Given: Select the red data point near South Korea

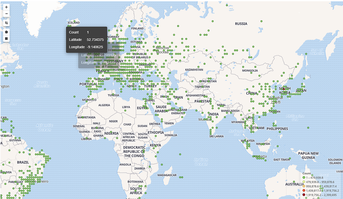Looking at the screenshot, I should 284,89.
